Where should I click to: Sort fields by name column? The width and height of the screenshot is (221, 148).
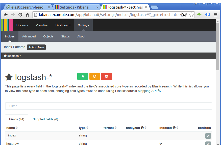(x=17, y=128)
